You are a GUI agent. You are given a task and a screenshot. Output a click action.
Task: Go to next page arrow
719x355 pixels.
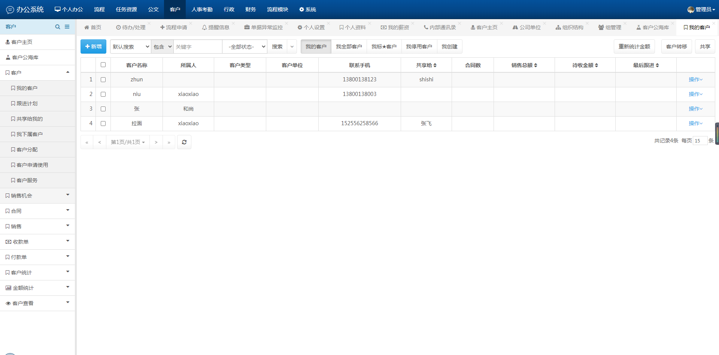(x=156, y=142)
